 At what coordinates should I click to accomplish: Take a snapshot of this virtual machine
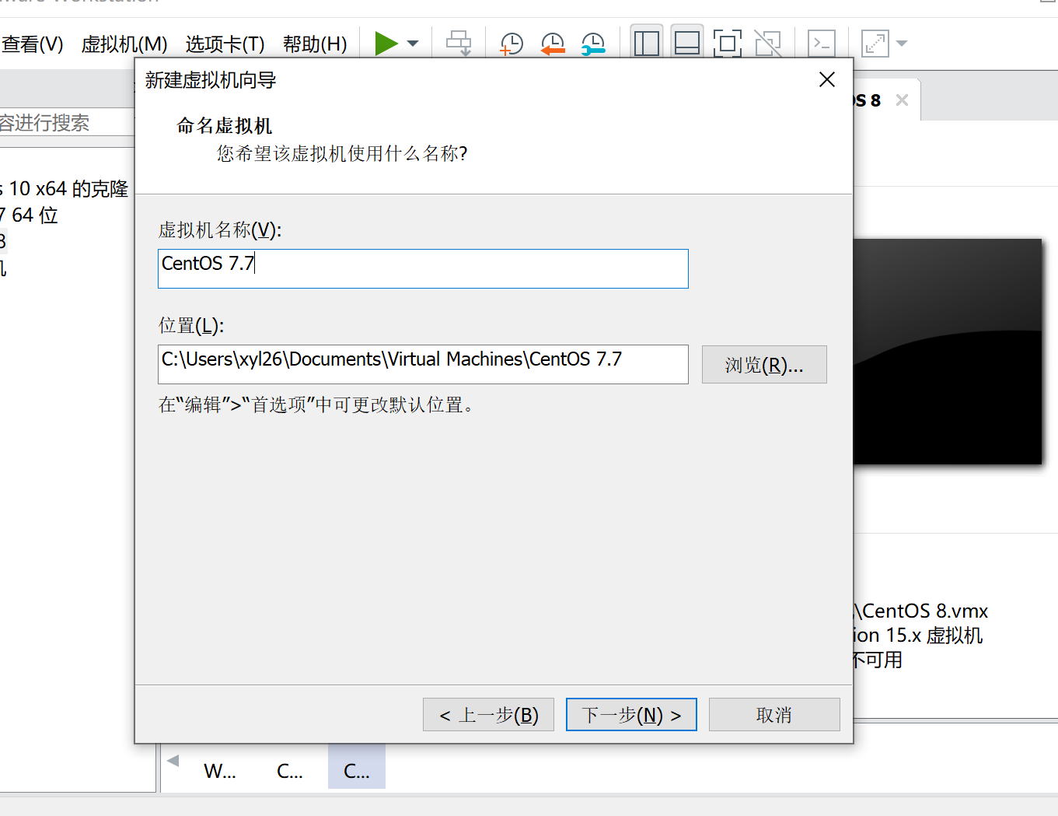tap(511, 44)
